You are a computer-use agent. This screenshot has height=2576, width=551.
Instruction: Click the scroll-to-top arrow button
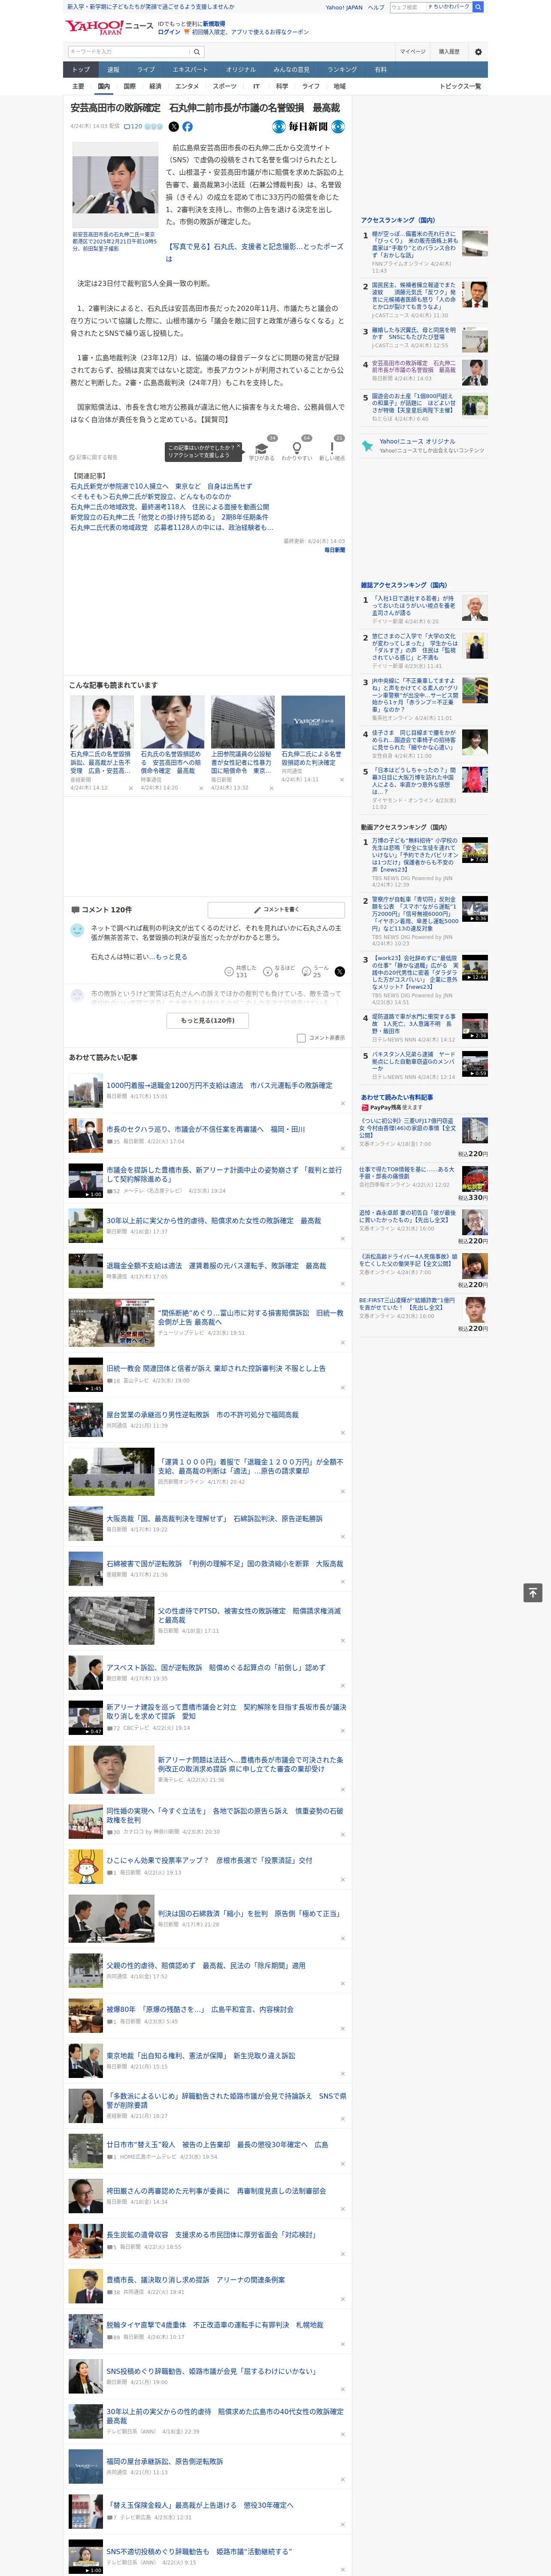[x=533, y=1593]
